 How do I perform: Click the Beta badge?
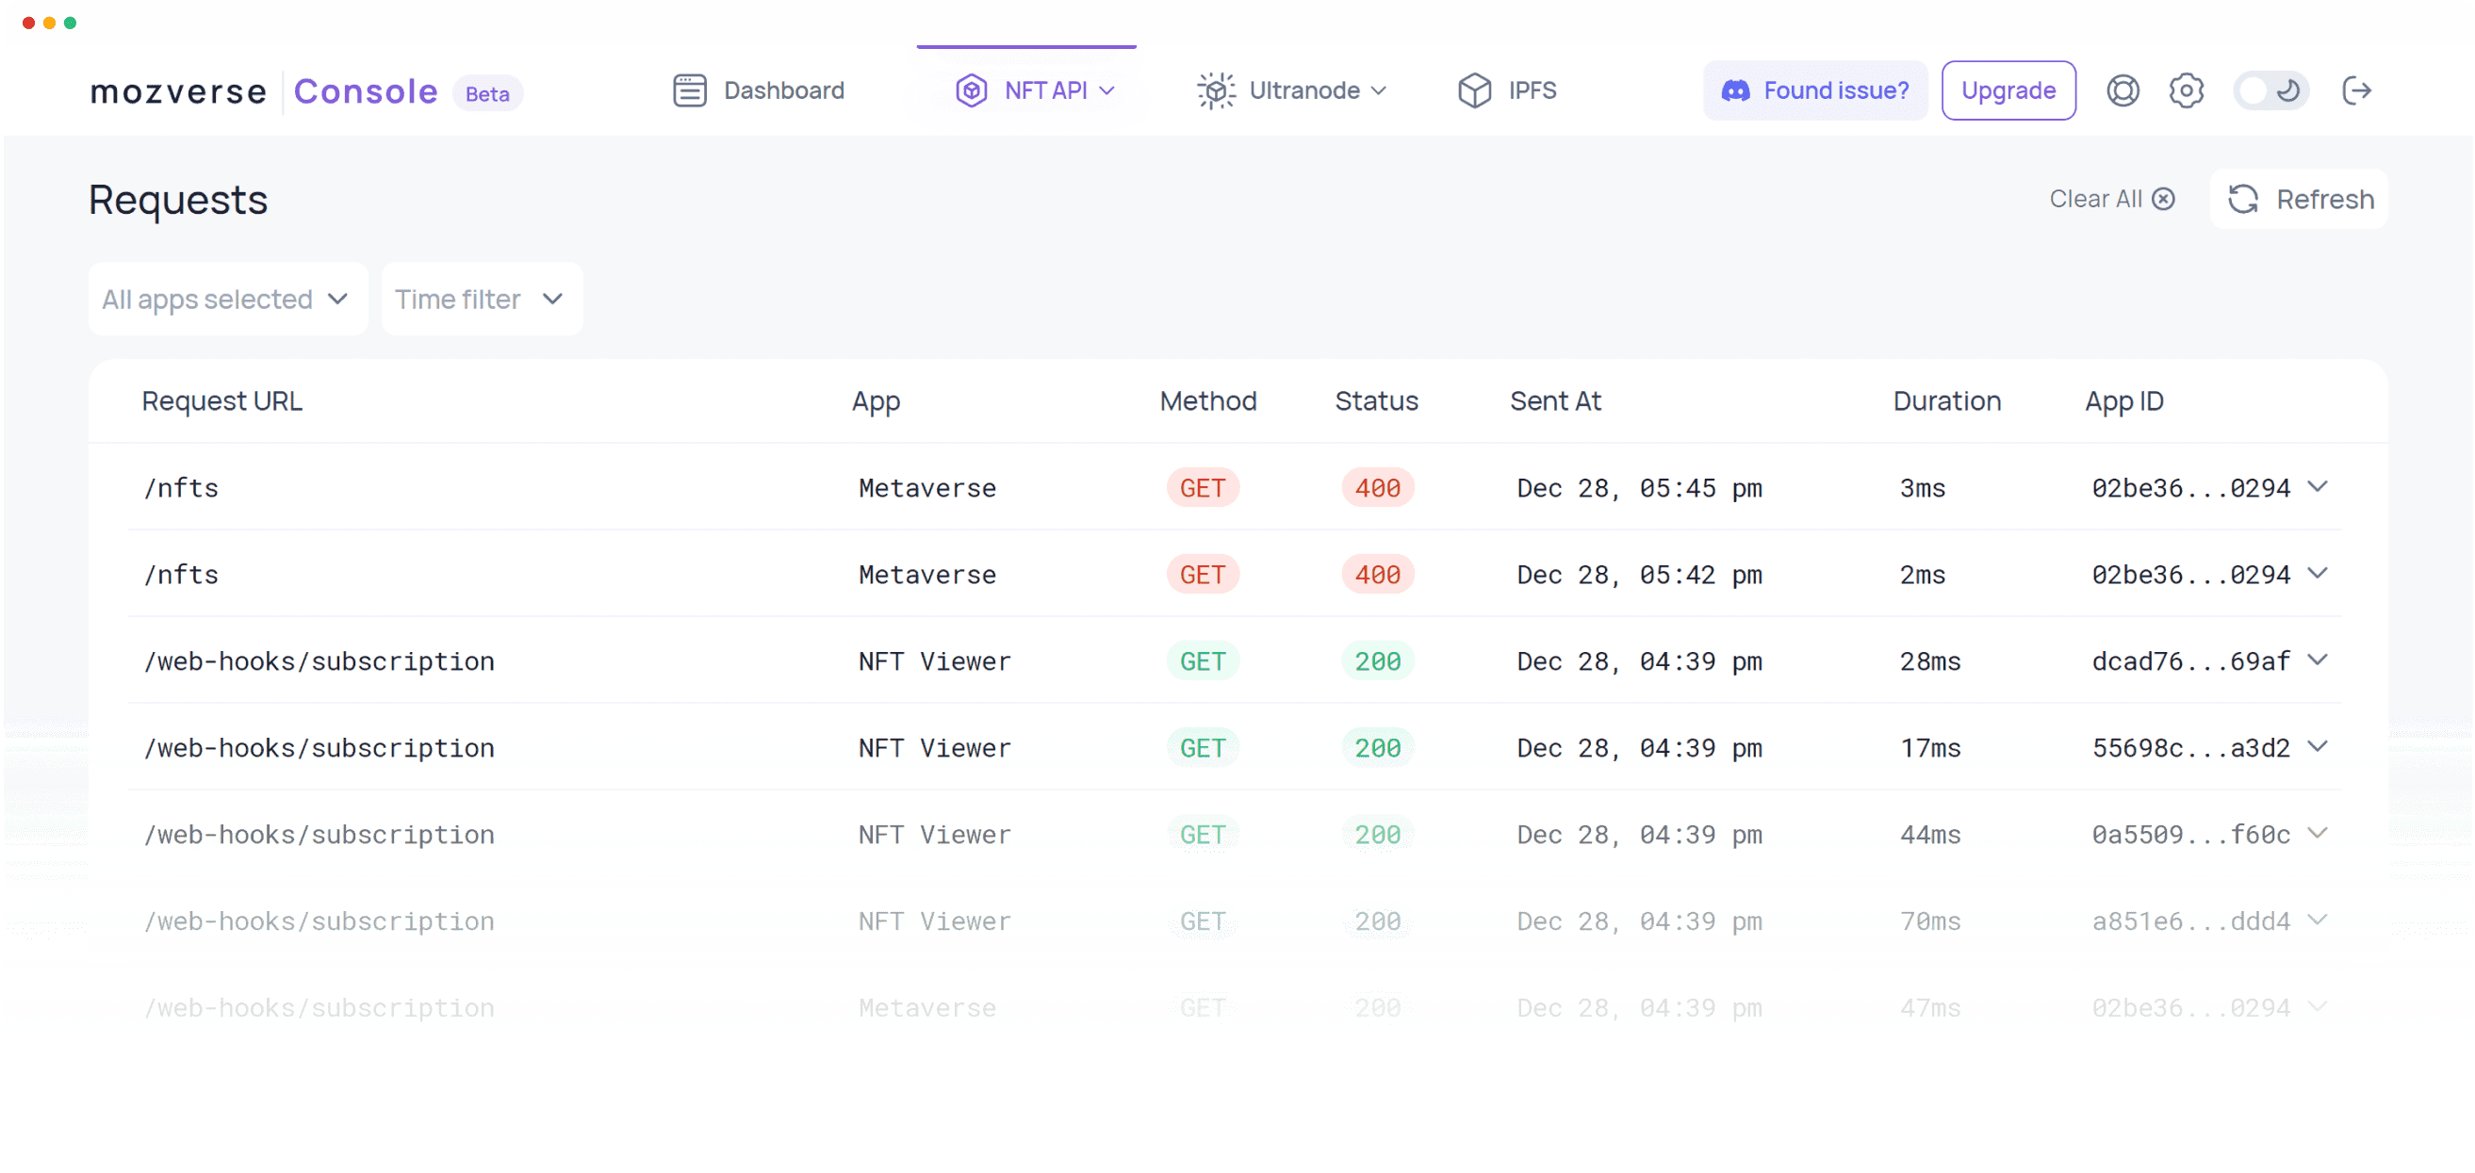[487, 93]
